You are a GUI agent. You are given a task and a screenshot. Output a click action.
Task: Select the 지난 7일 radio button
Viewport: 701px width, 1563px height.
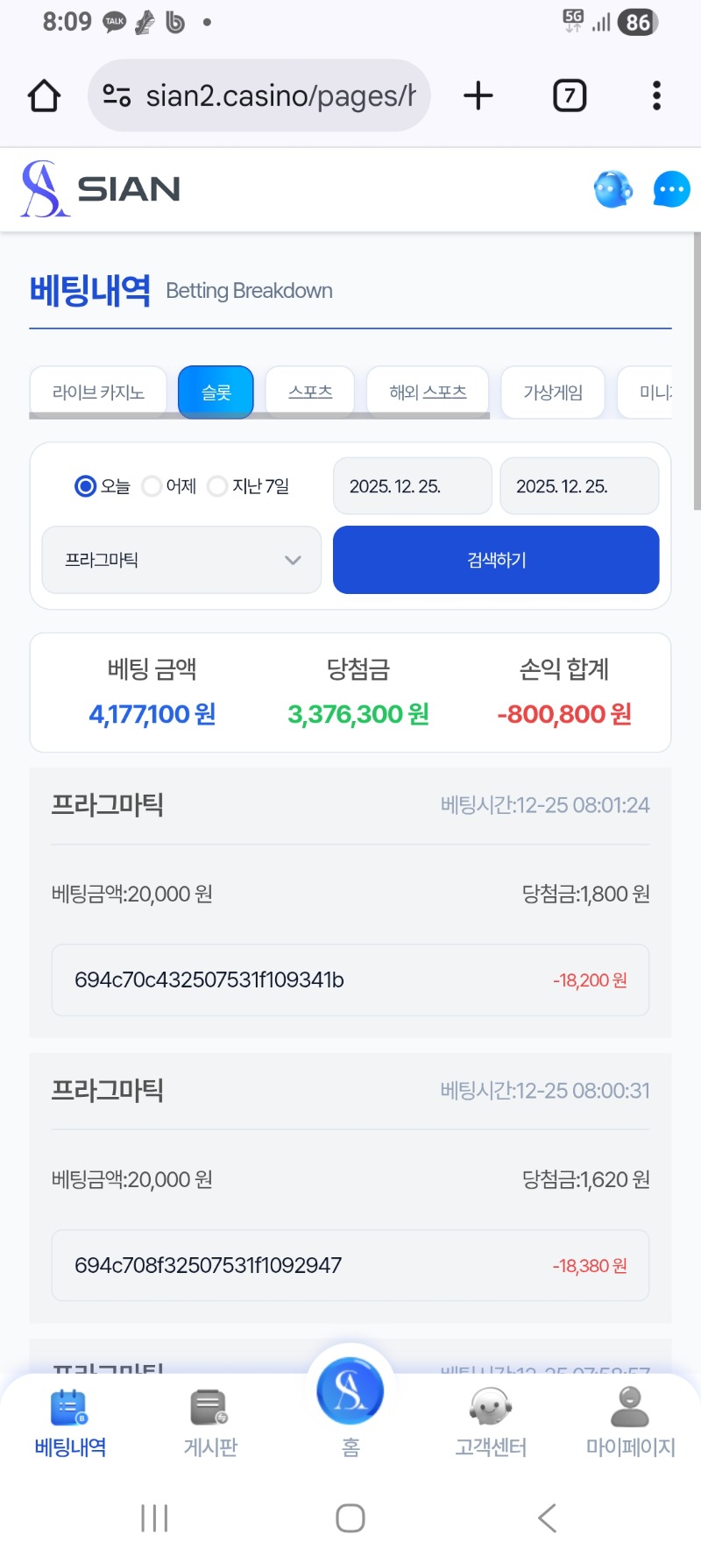[217, 486]
